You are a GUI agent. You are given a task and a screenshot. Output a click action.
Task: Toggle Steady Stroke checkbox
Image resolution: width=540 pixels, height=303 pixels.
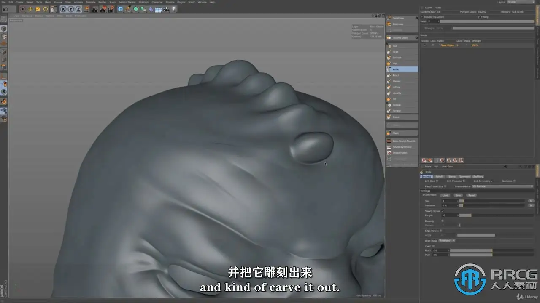(x=442, y=211)
